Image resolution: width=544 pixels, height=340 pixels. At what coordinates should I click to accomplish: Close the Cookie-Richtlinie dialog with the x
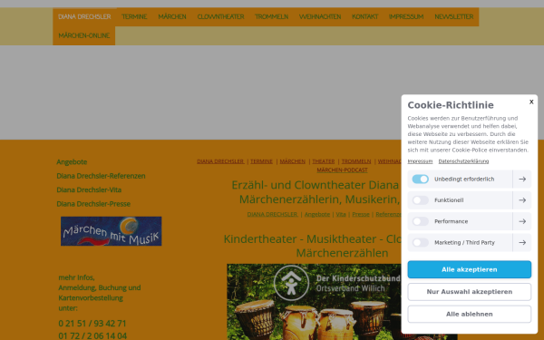pyautogui.click(x=531, y=102)
